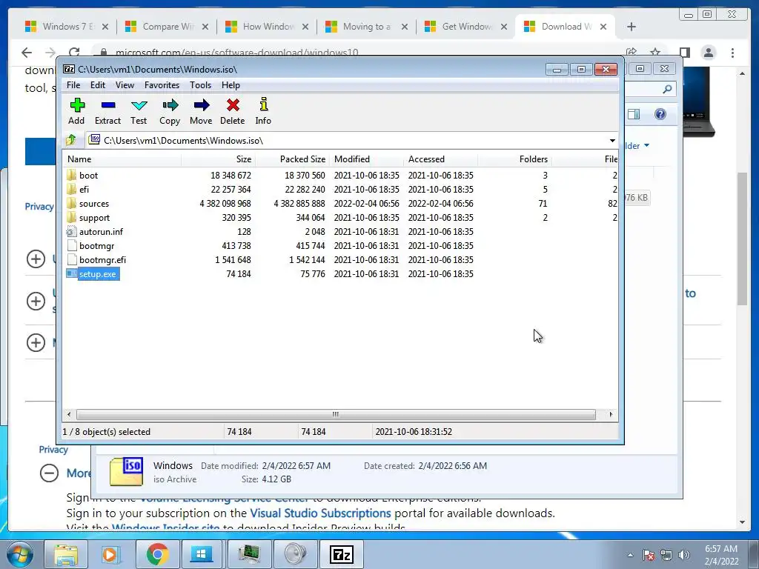This screenshot has height=569, width=759.
Task: Open the Windows Start button
Action: point(19,554)
